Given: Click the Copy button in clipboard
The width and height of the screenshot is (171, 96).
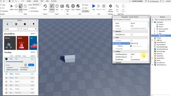Looking at the screenshot, I should pyautogui.click(x=3, y=5).
